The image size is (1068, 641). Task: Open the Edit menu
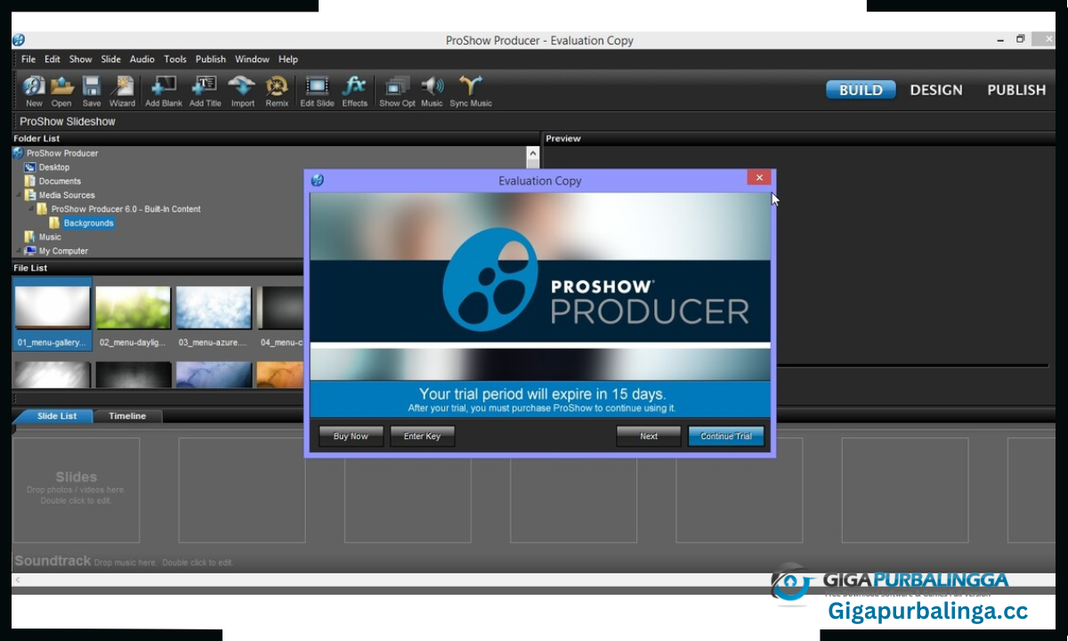point(53,60)
